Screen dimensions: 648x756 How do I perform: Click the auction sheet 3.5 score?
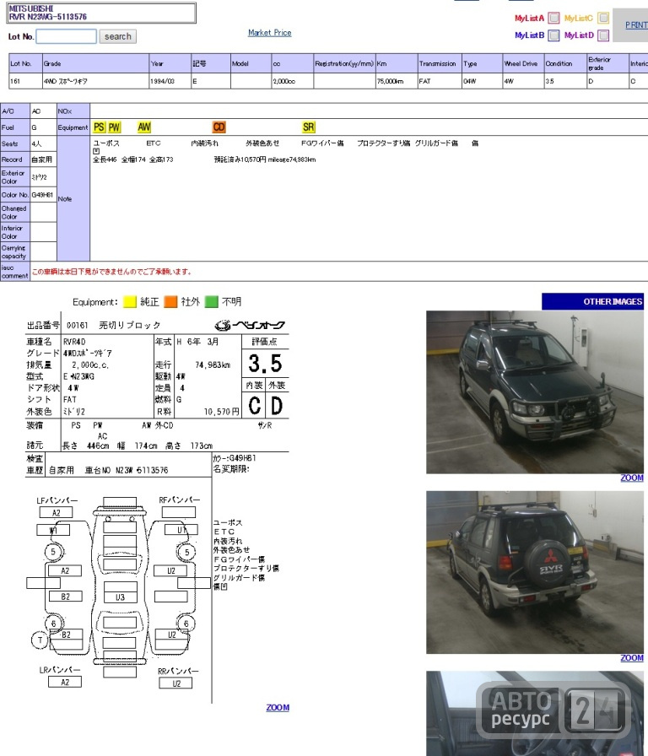click(265, 364)
